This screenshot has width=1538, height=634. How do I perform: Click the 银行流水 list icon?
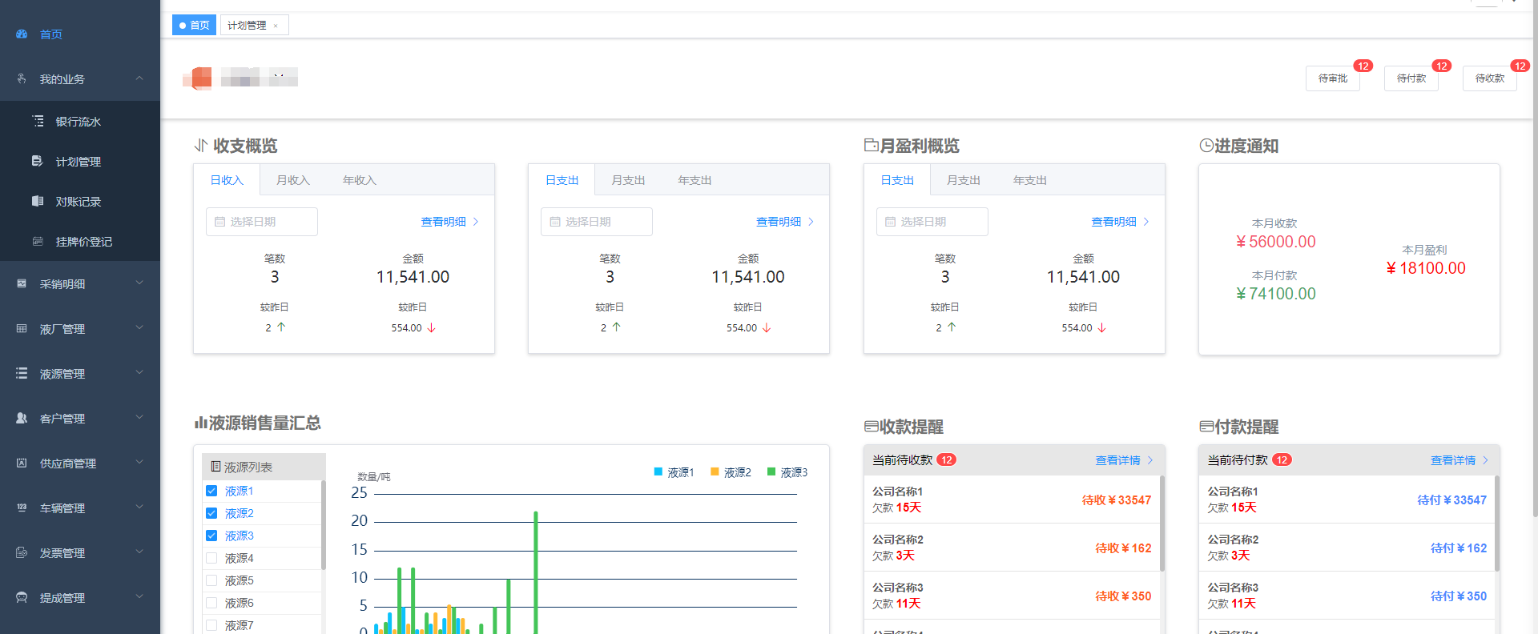pyautogui.click(x=38, y=121)
